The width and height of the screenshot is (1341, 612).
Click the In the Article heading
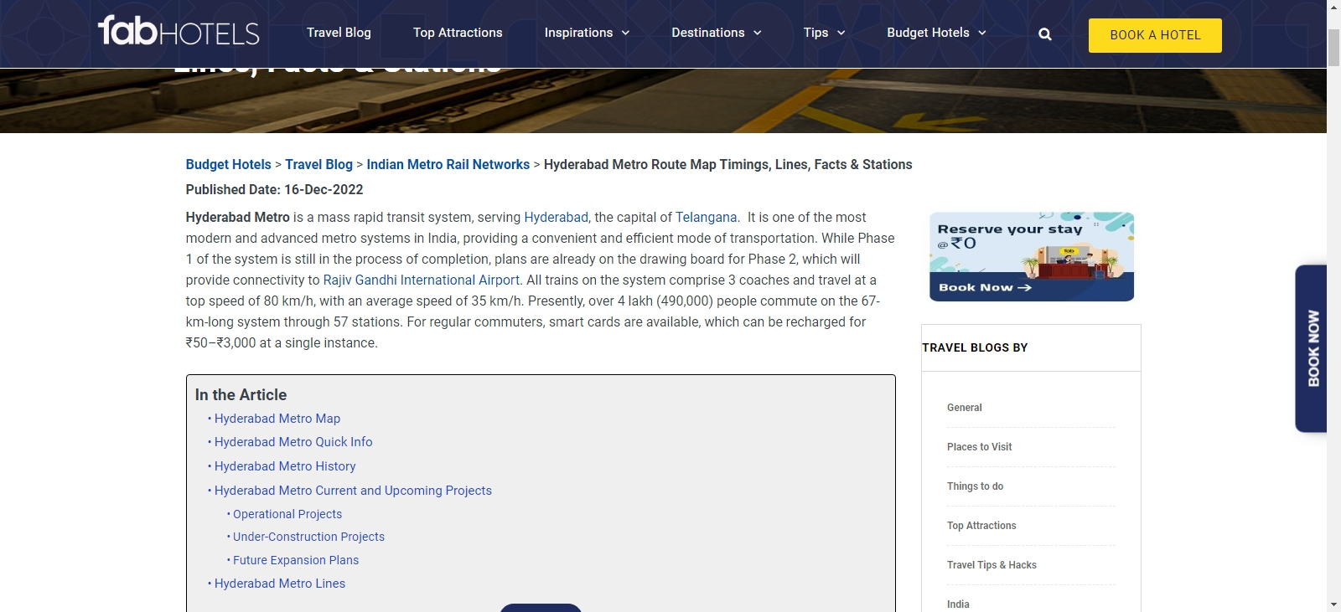click(x=241, y=394)
